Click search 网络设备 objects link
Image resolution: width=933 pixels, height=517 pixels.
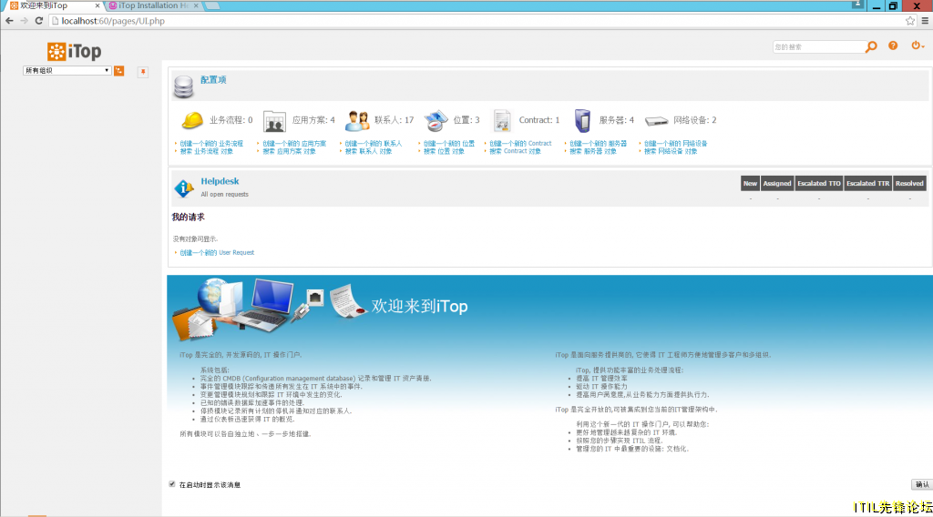[x=671, y=151]
